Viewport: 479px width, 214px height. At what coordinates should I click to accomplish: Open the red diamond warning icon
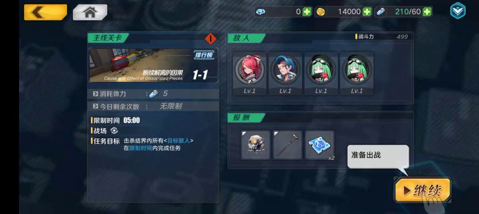click(x=211, y=38)
